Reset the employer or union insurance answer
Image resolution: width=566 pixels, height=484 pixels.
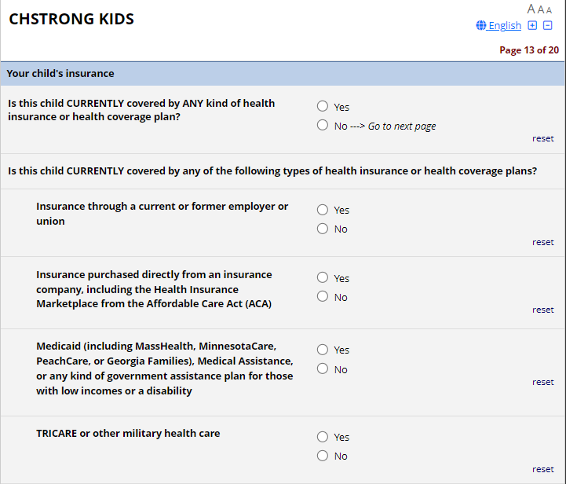(x=542, y=242)
